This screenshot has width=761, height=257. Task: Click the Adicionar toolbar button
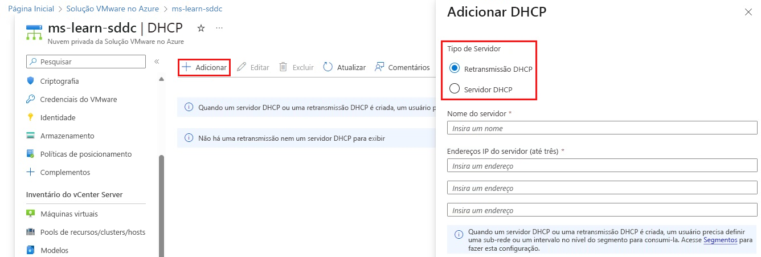click(204, 67)
